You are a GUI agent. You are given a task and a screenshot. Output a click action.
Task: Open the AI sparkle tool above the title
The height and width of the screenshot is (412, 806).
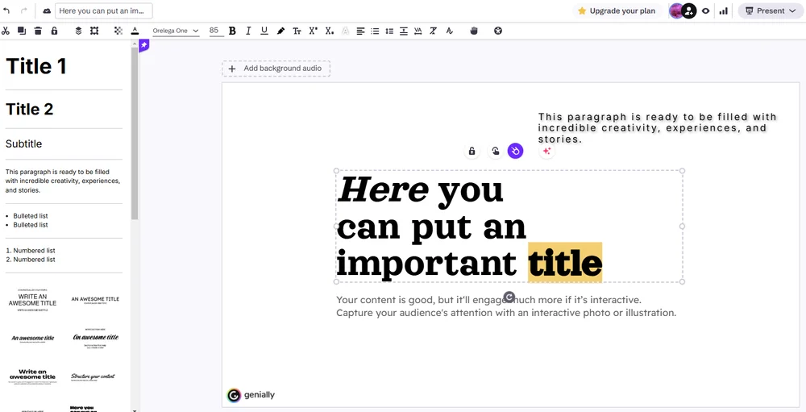pyautogui.click(x=546, y=151)
